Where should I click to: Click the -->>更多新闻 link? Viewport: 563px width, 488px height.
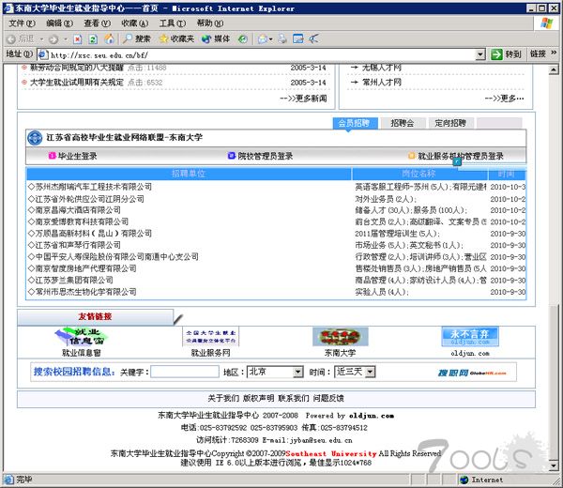(303, 99)
